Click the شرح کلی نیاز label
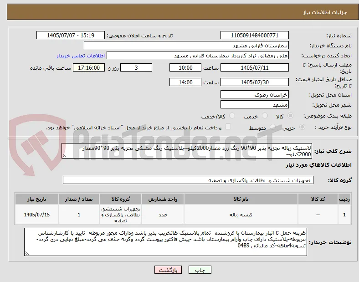This screenshot has width=359, height=282. pyautogui.click(x=333, y=151)
